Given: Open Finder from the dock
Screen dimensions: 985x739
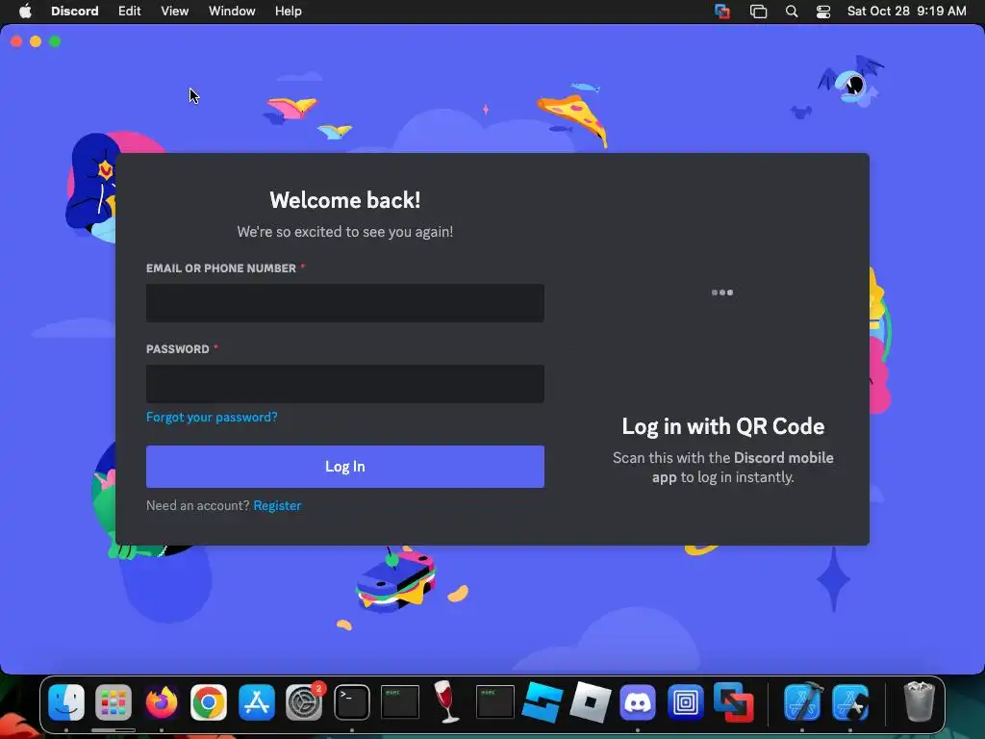Looking at the screenshot, I should pyautogui.click(x=66, y=701).
